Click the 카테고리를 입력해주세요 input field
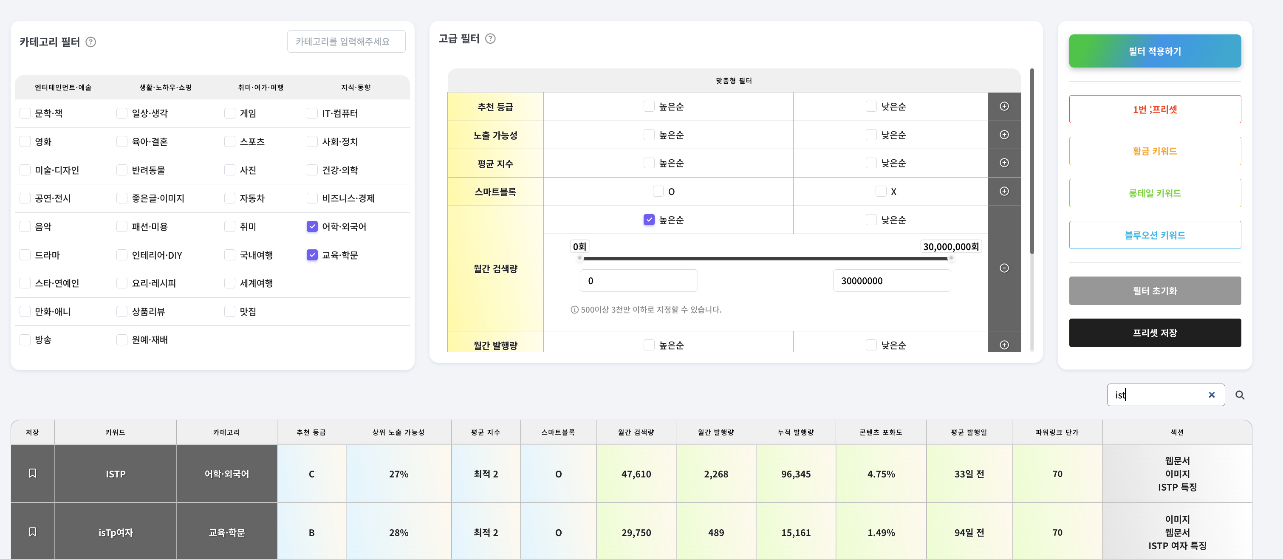Image resolution: width=1283 pixels, height=559 pixels. (x=346, y=42)
